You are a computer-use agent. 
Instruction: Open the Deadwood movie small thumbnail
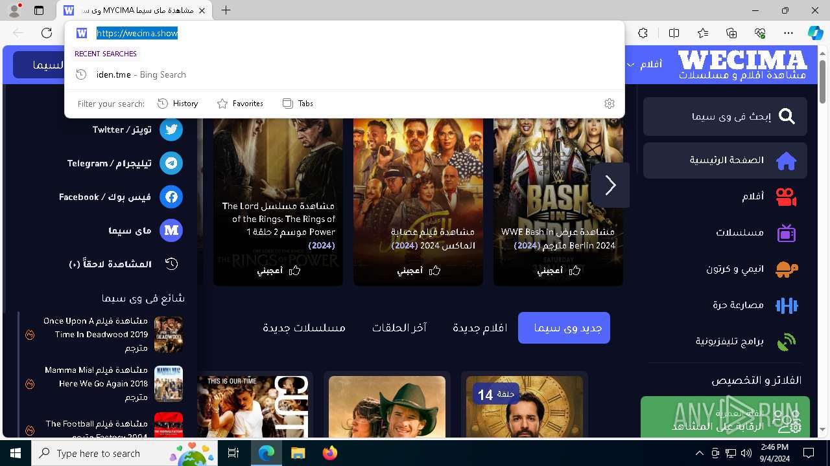pos(169,334)
